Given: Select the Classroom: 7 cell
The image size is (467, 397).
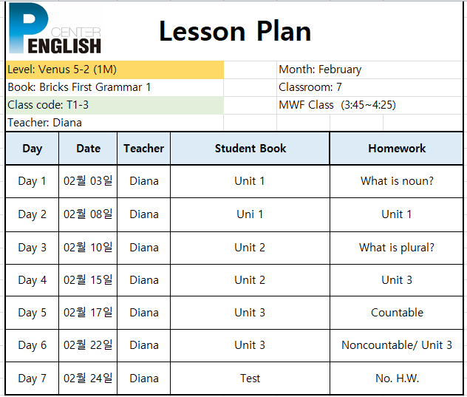Looking at the screenshot, I should [369, 88].
